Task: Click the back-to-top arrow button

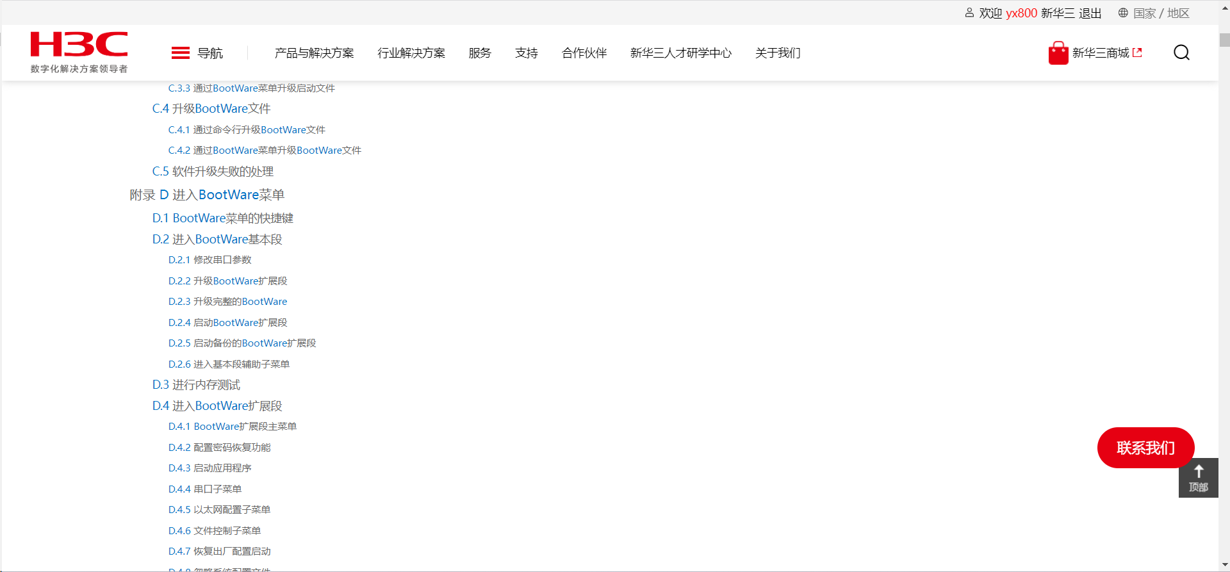Action: [x=1199, y=478]
